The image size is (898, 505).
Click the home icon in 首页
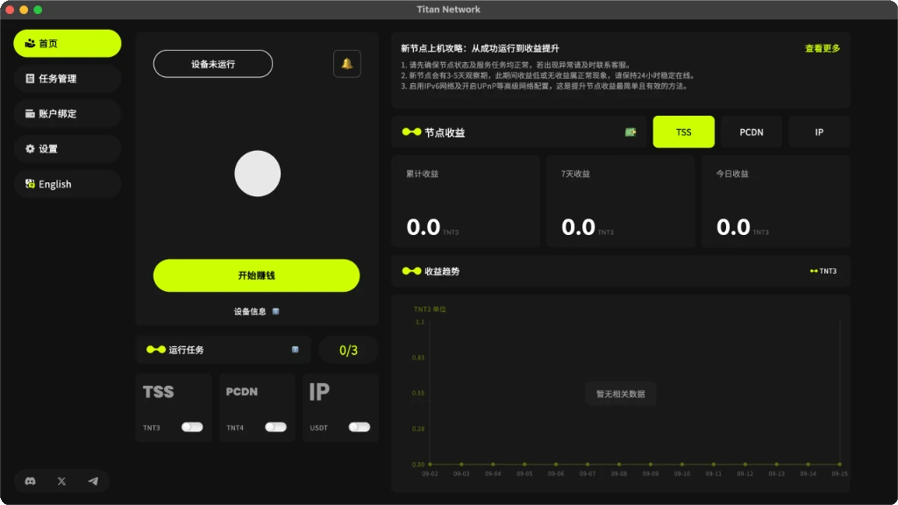(x=30, y=44)
